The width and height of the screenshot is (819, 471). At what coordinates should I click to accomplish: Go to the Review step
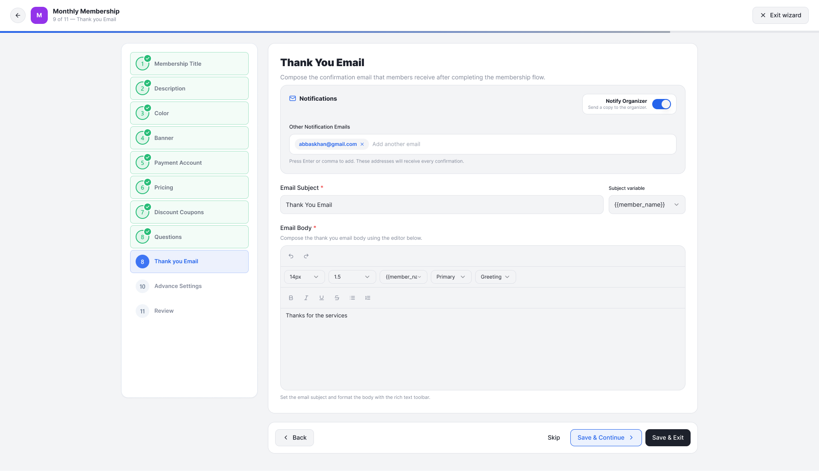click(x=189, y=311)
